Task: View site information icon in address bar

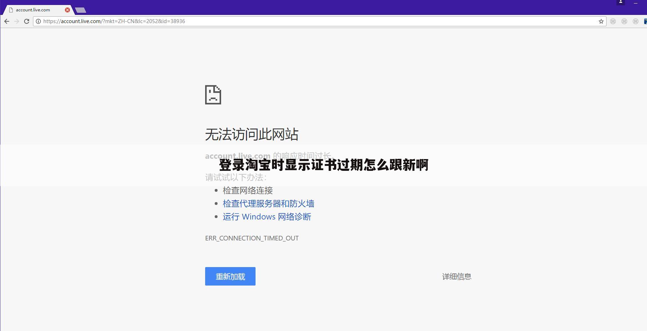Action: [x=38, y=21]
